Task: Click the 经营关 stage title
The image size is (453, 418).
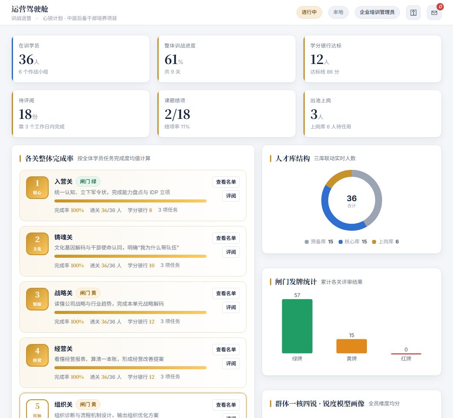Action: click(x=63, y=349)
